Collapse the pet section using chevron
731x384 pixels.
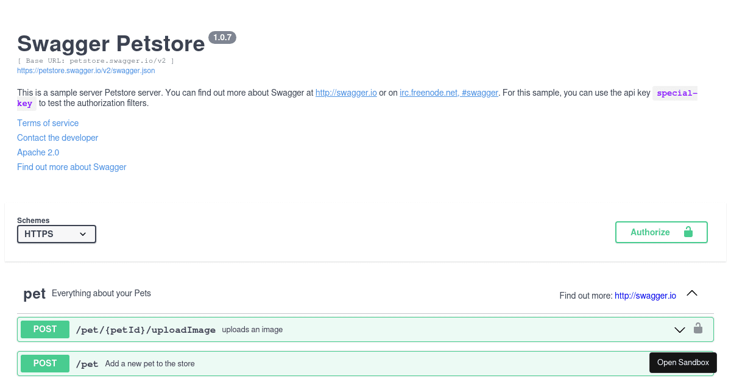691,293
